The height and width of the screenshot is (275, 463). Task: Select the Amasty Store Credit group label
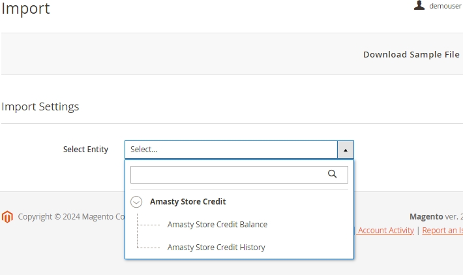[x=188, y=202]
